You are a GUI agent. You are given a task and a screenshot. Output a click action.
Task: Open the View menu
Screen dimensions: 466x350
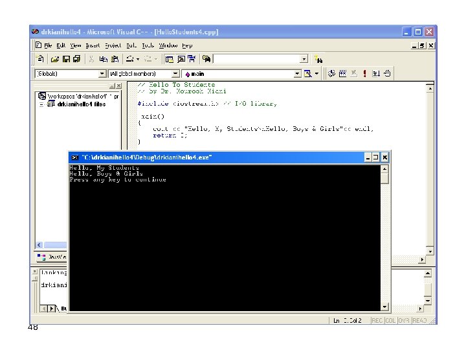(x=76, y=45)
